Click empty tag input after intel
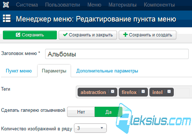This screenshot has height=134, width=192. pyautogui.click(x=183, y=92)
